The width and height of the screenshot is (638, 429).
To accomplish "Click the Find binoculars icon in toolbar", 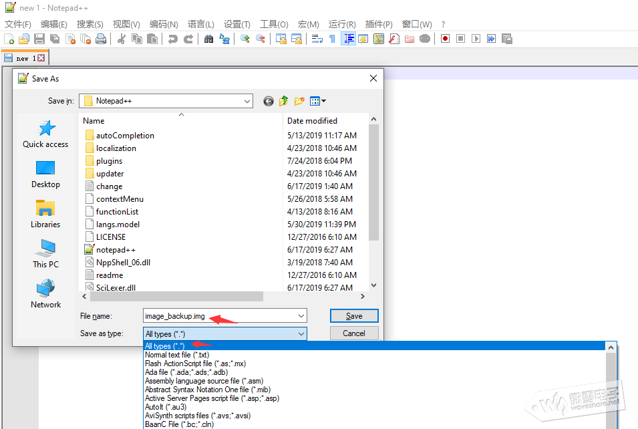I will pyautogui.click(x=208, y=39).
